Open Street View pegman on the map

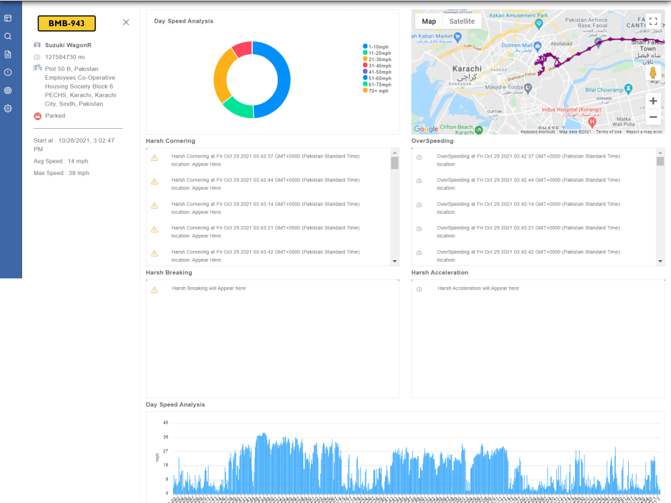653,72
